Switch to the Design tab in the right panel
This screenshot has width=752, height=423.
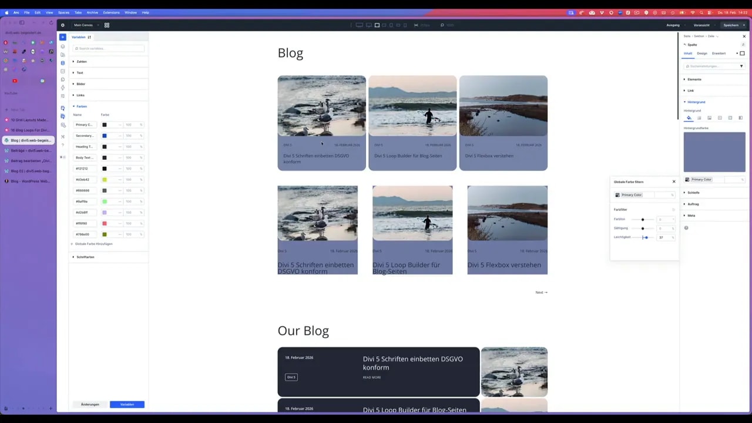click(x=701, y=53)
